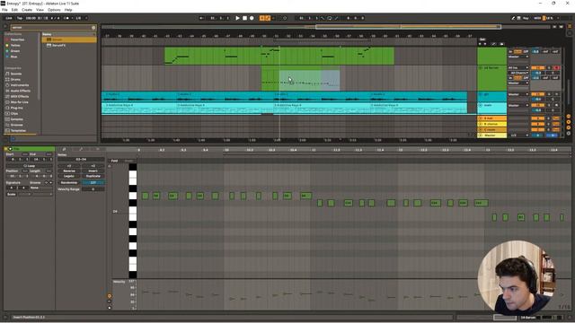Click the Invert notes button
575x323 pixels.
[x=93, y=171]
